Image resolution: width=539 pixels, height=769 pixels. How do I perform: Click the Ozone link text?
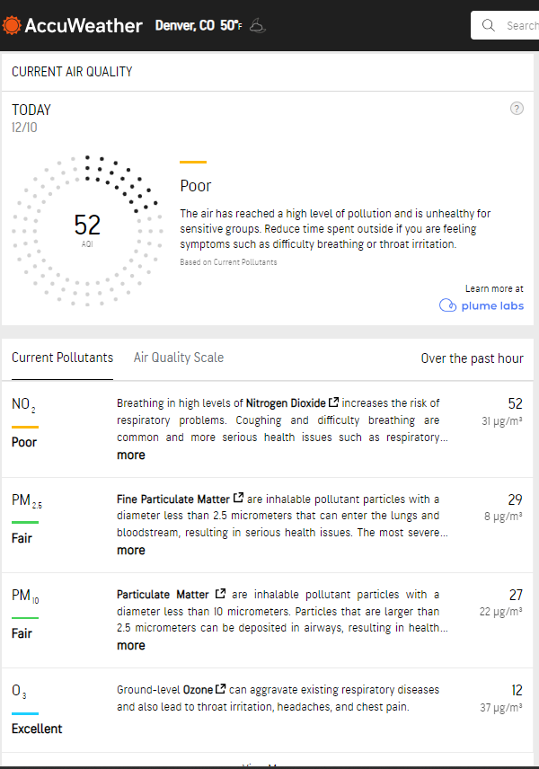[198, 689]
